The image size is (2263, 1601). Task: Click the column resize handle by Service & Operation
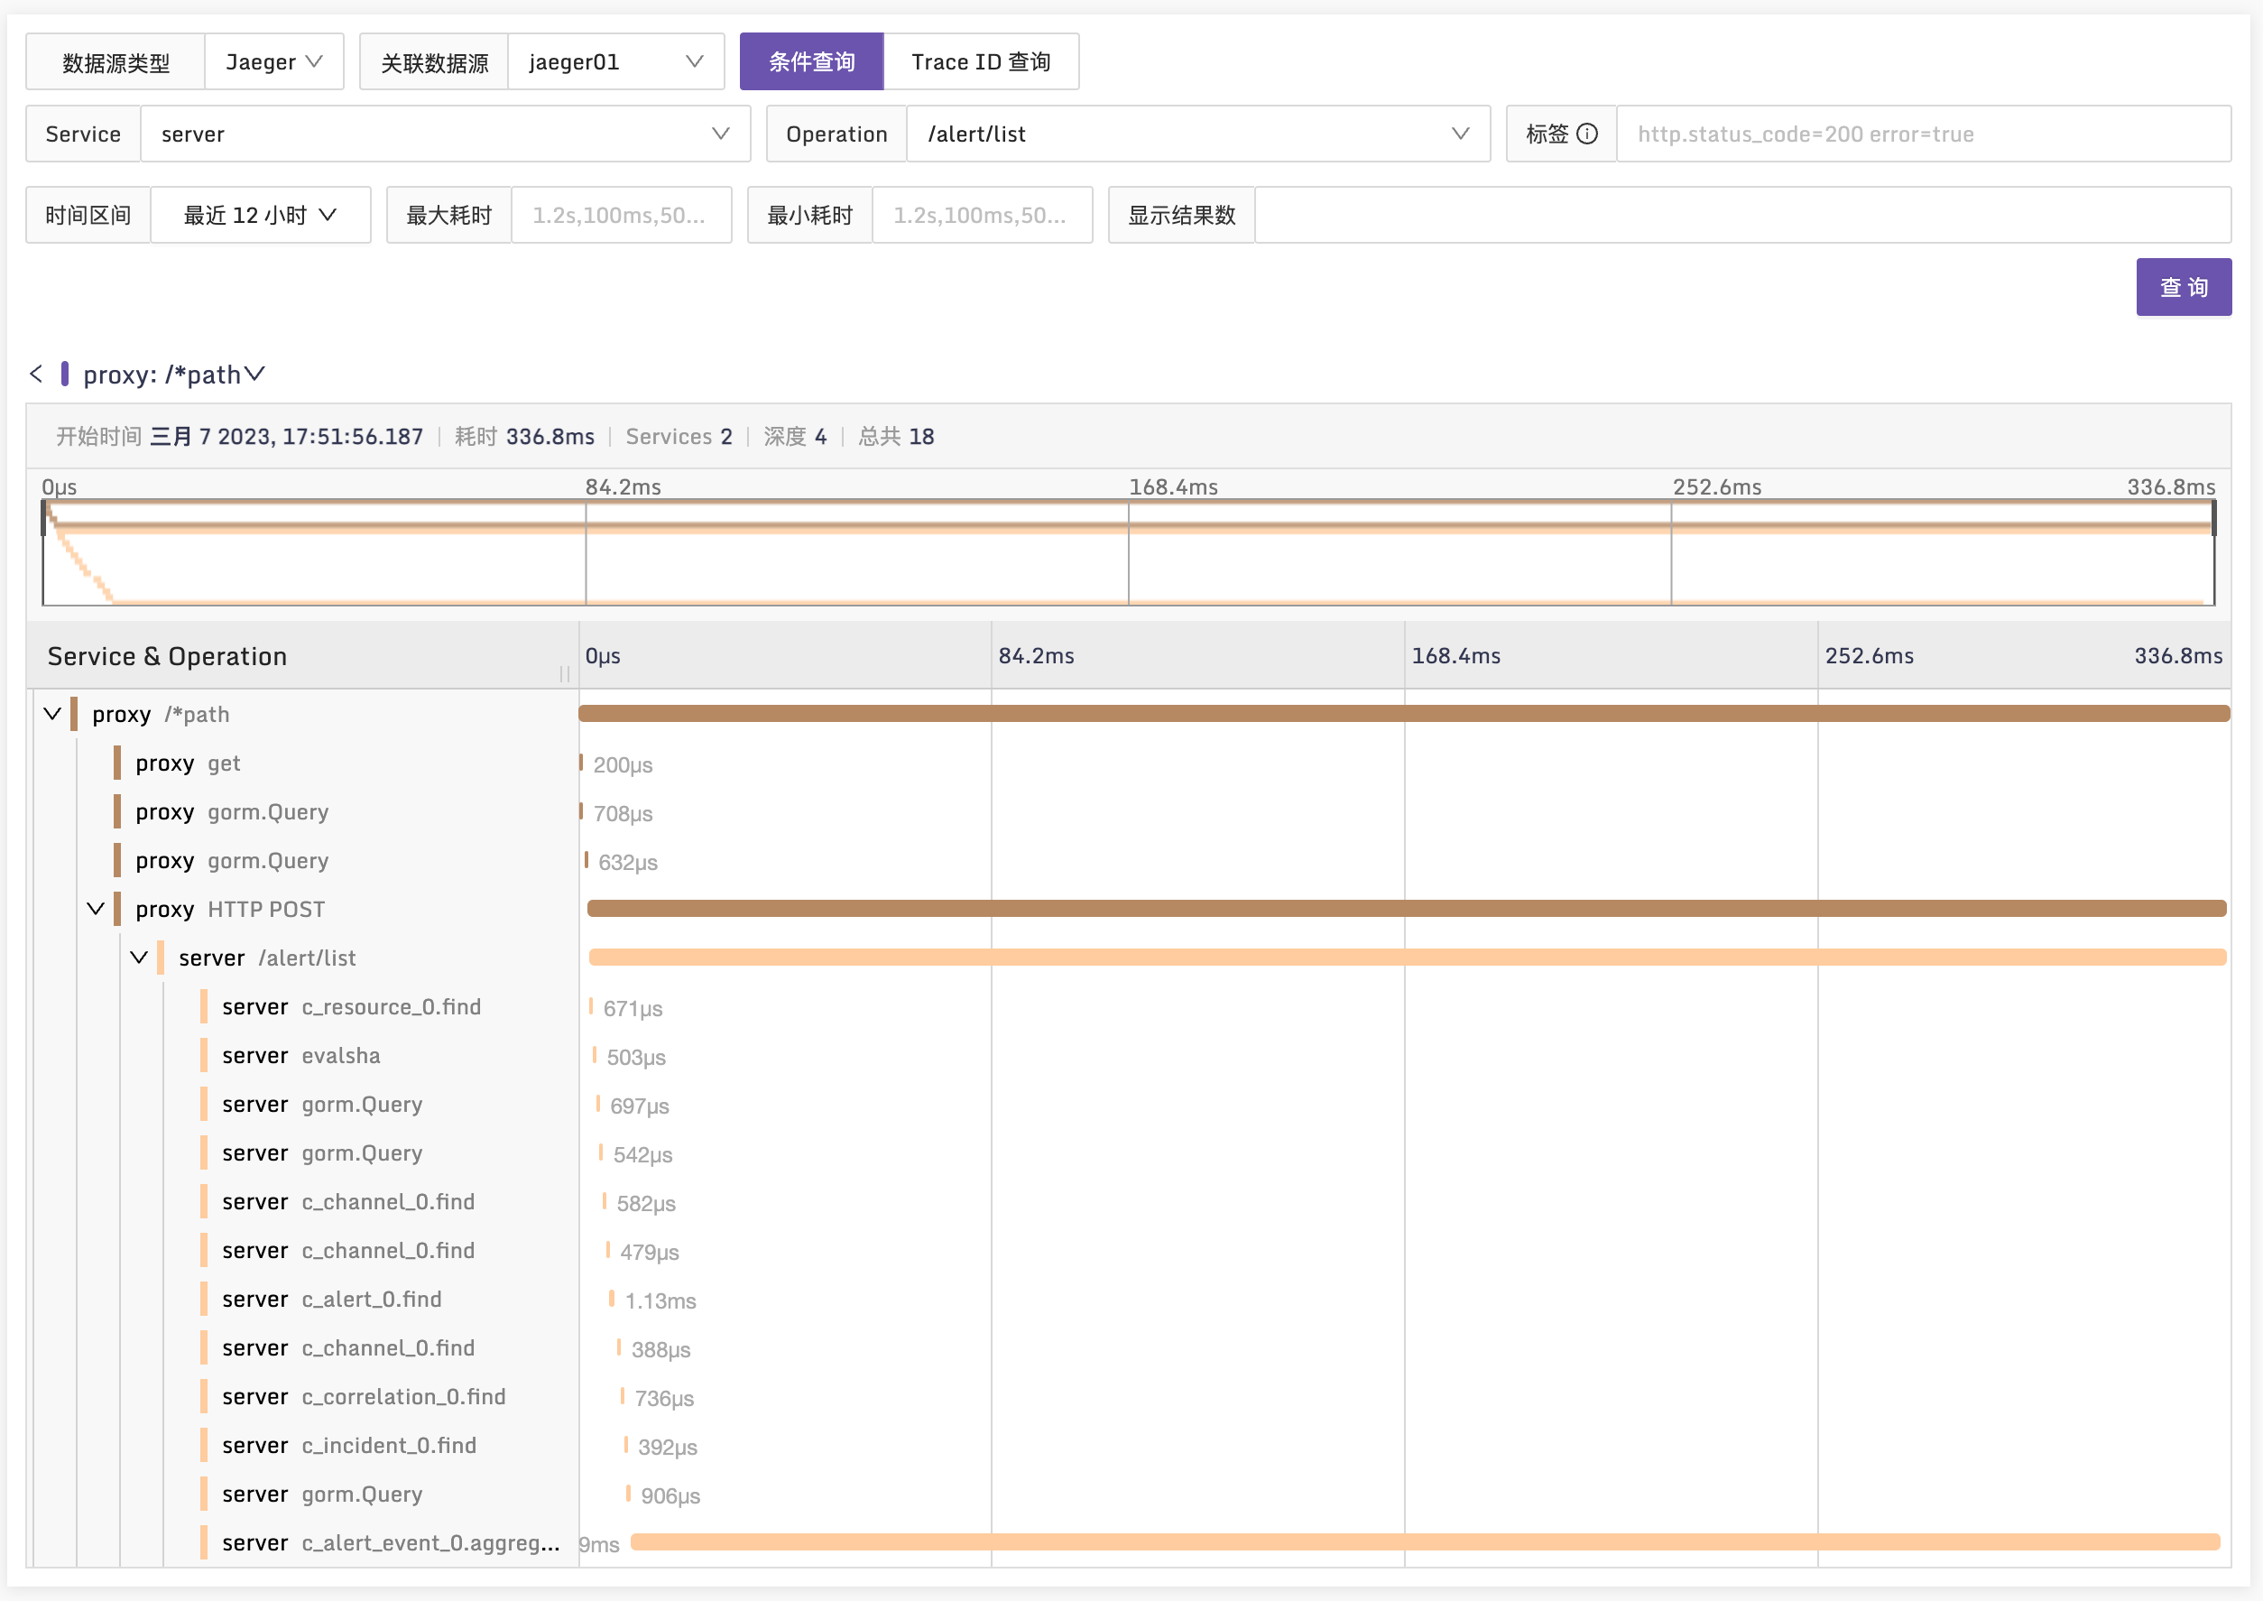pos(565,674)
